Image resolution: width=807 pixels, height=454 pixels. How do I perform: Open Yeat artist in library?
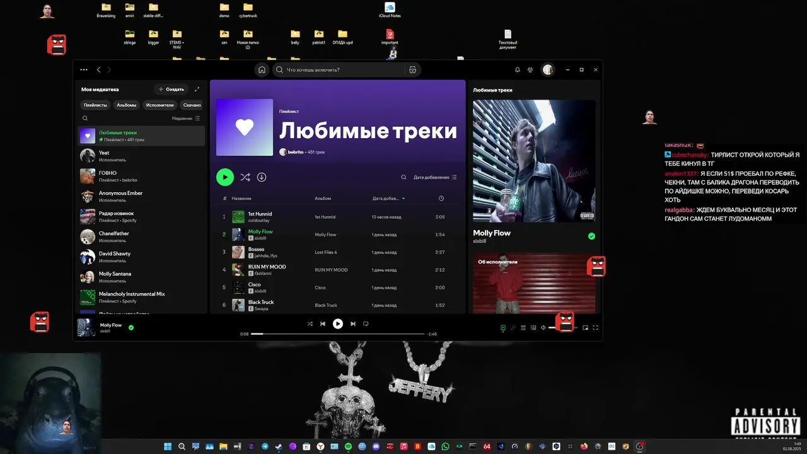142,156
